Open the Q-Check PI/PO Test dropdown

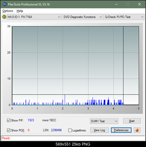pyautogui.click(x=124, y=17)
